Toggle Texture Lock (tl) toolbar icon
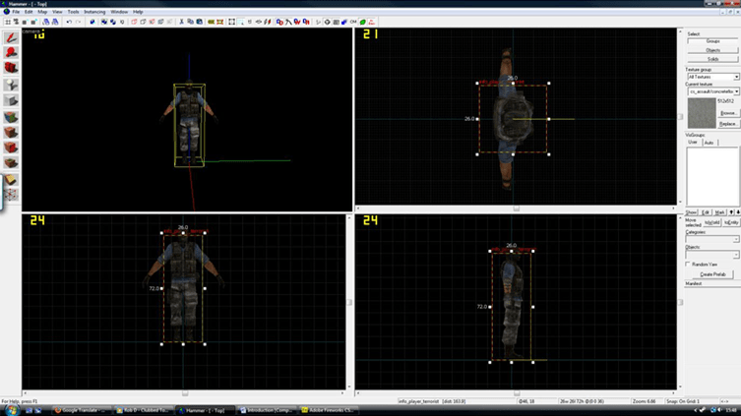The width and height of the screenshot is (741, 416). [250, 22]
